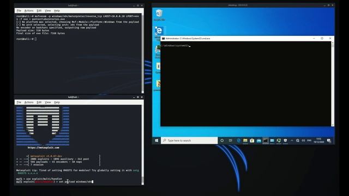Click the cmd window scrollbar down arrow
The width and height of the screenshot is (349, 196).
333,125
